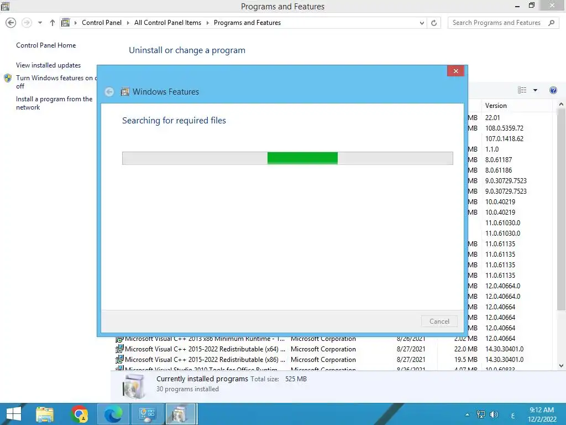Open Turn Windows features on or off link

[56, 82]
